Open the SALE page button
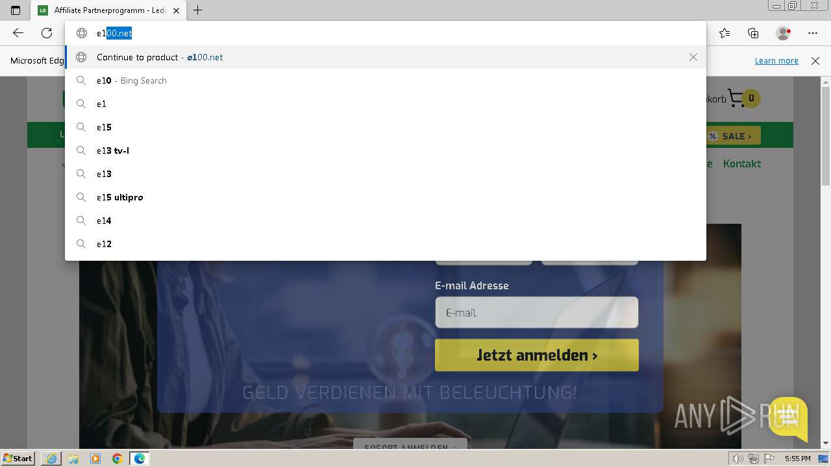The width and height of the screenshot is (831, 467). click(734, 136)
